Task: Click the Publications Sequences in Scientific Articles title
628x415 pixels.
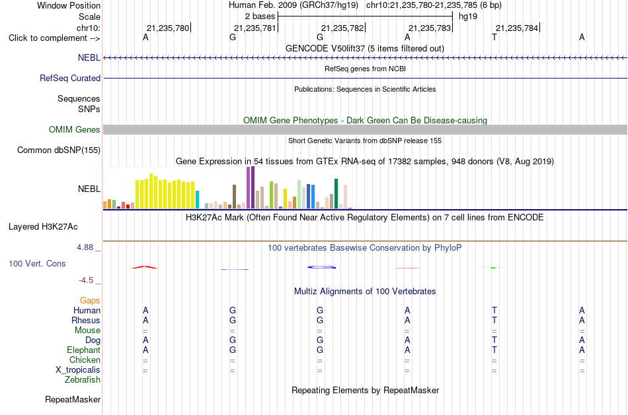Action: tap(365, 89)
